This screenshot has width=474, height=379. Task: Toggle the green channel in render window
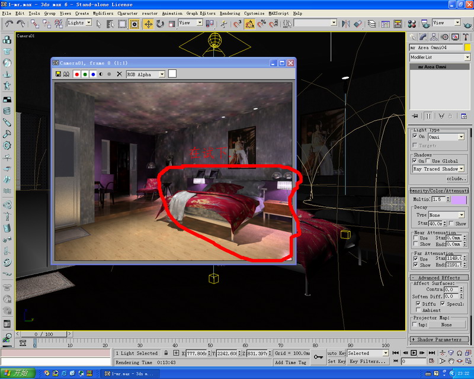(x=85, y=74)
